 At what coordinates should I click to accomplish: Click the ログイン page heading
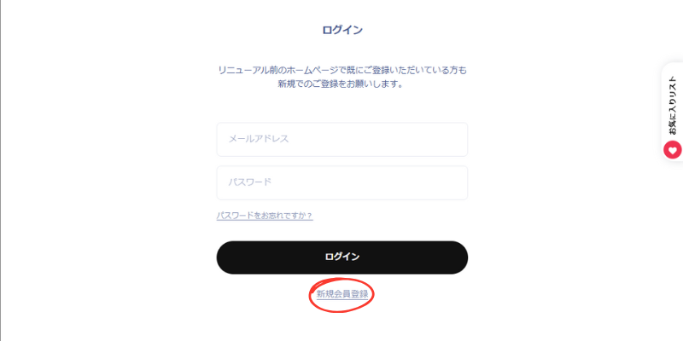(x=342, y=30)
